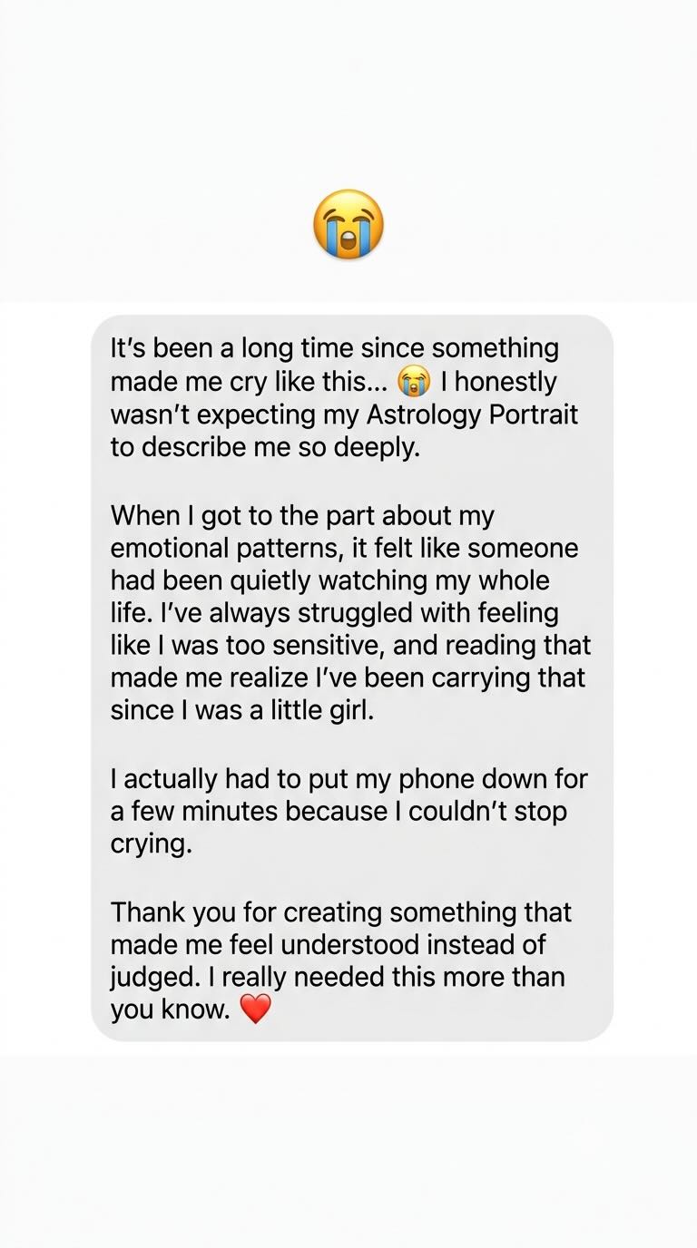Click the line "had been quietly watching my whole"
This screenshot has width=697, height=1248.
point(330,580)
